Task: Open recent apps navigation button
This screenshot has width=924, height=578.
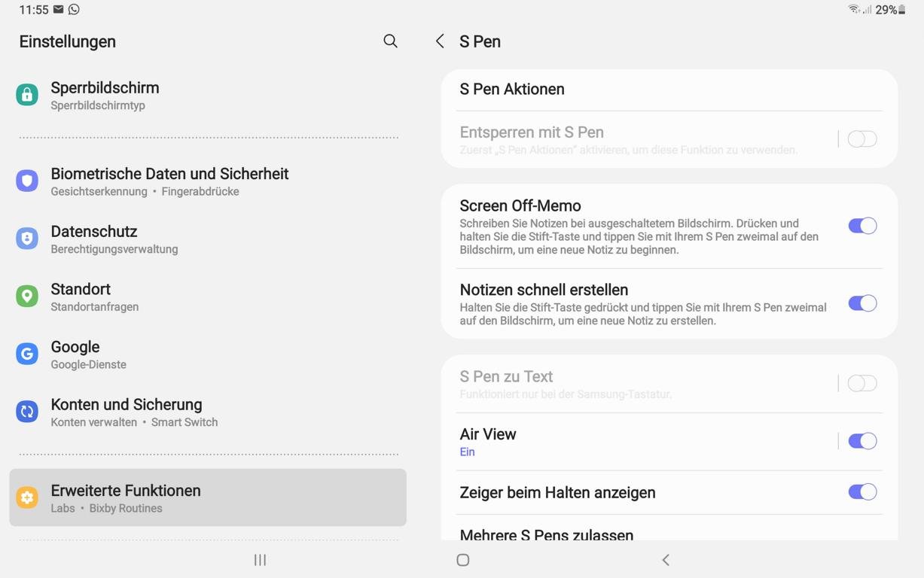Action: [260, 560]
